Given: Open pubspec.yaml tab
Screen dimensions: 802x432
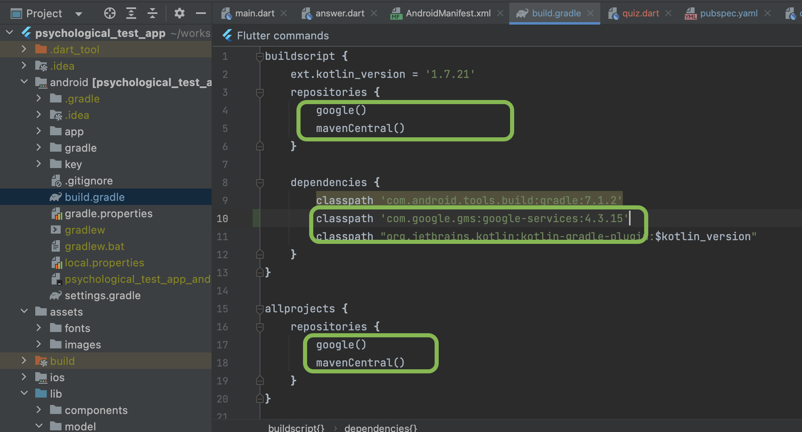Looking at the screenshot, I should (x=728, y=14).
